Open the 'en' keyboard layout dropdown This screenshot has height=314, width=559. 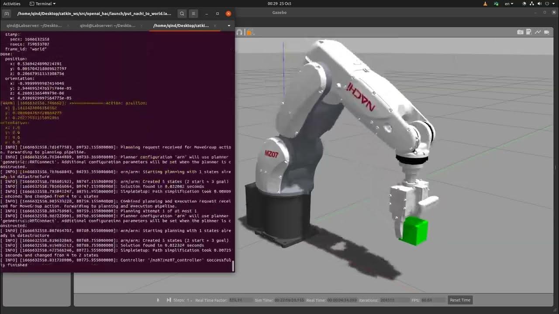click(x=509, y=3)
